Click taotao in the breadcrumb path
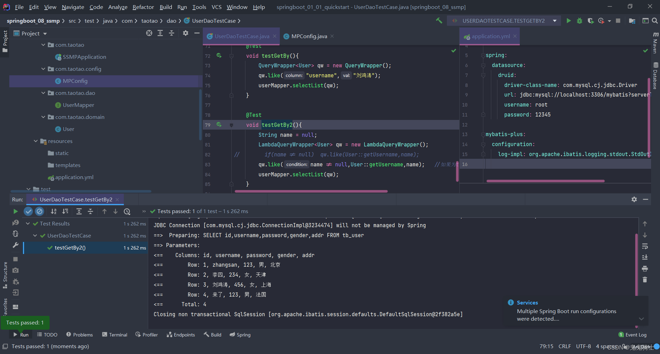This screenshot has width=660, height=354. pos(149,21)
